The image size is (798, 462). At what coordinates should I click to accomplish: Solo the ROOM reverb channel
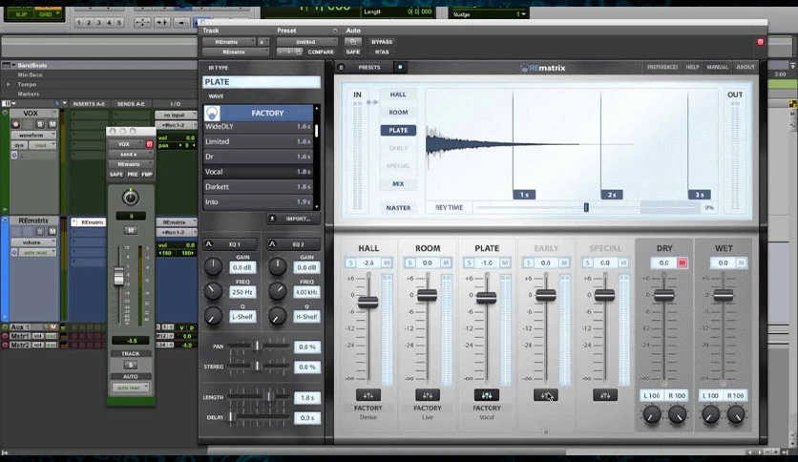tap(409, 262)
